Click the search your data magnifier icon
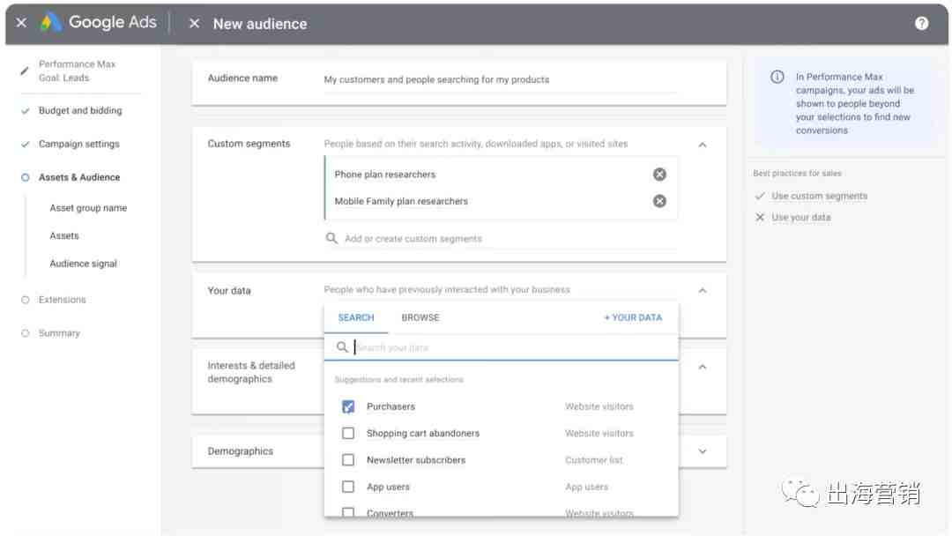This screenshot has height=536, width=952. 342,346
